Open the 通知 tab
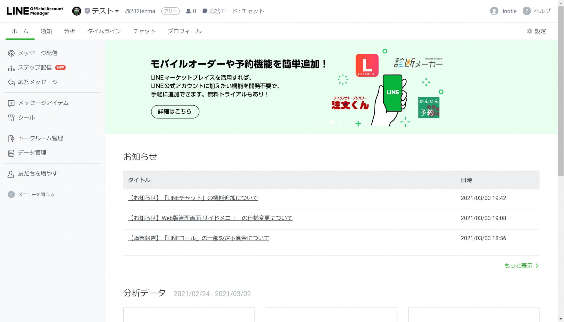This screenshot has width=564, height=322. pos(46,31)
